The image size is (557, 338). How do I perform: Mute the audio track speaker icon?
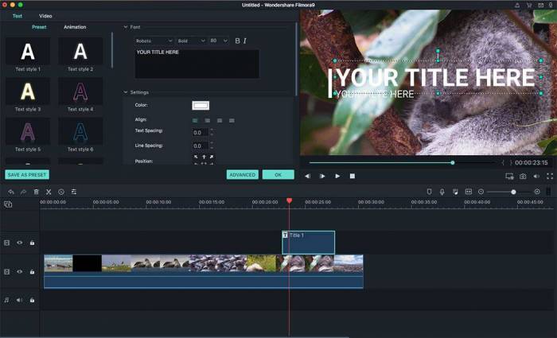click(x=20, y=300)
